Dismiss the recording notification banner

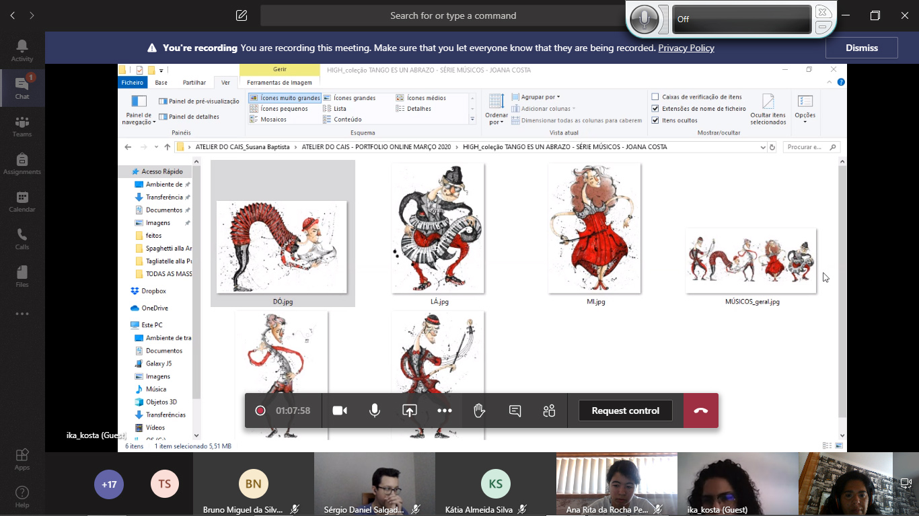pos(862,48)
